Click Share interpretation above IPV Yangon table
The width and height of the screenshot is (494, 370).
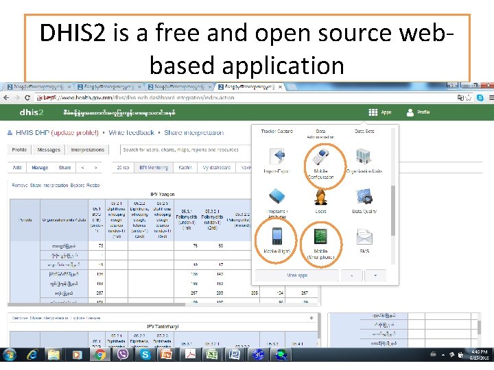49,185
